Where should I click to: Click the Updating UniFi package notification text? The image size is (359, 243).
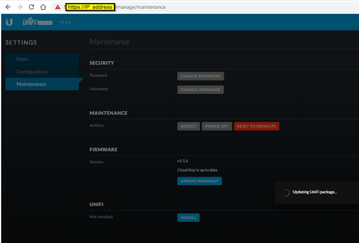(315, 192)
